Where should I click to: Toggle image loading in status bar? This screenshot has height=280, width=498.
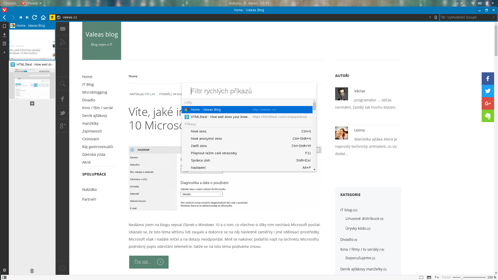tap(429, 277)
